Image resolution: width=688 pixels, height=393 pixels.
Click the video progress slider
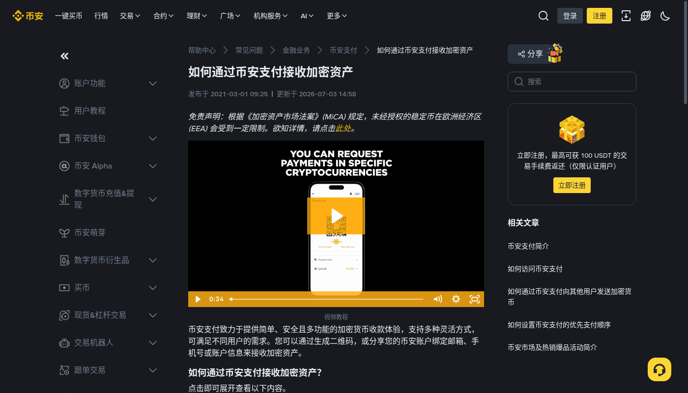coord(327,299)
